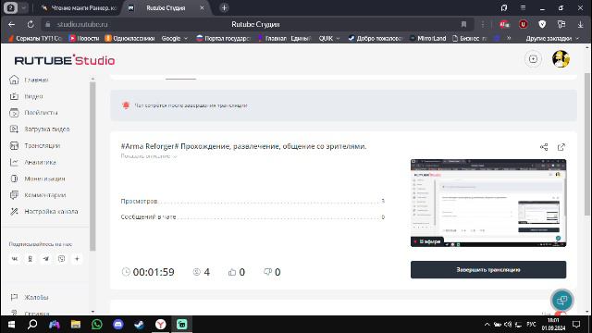Click the viewers count icon
This screenshot has height=333, width=592.
click(197, 272)
